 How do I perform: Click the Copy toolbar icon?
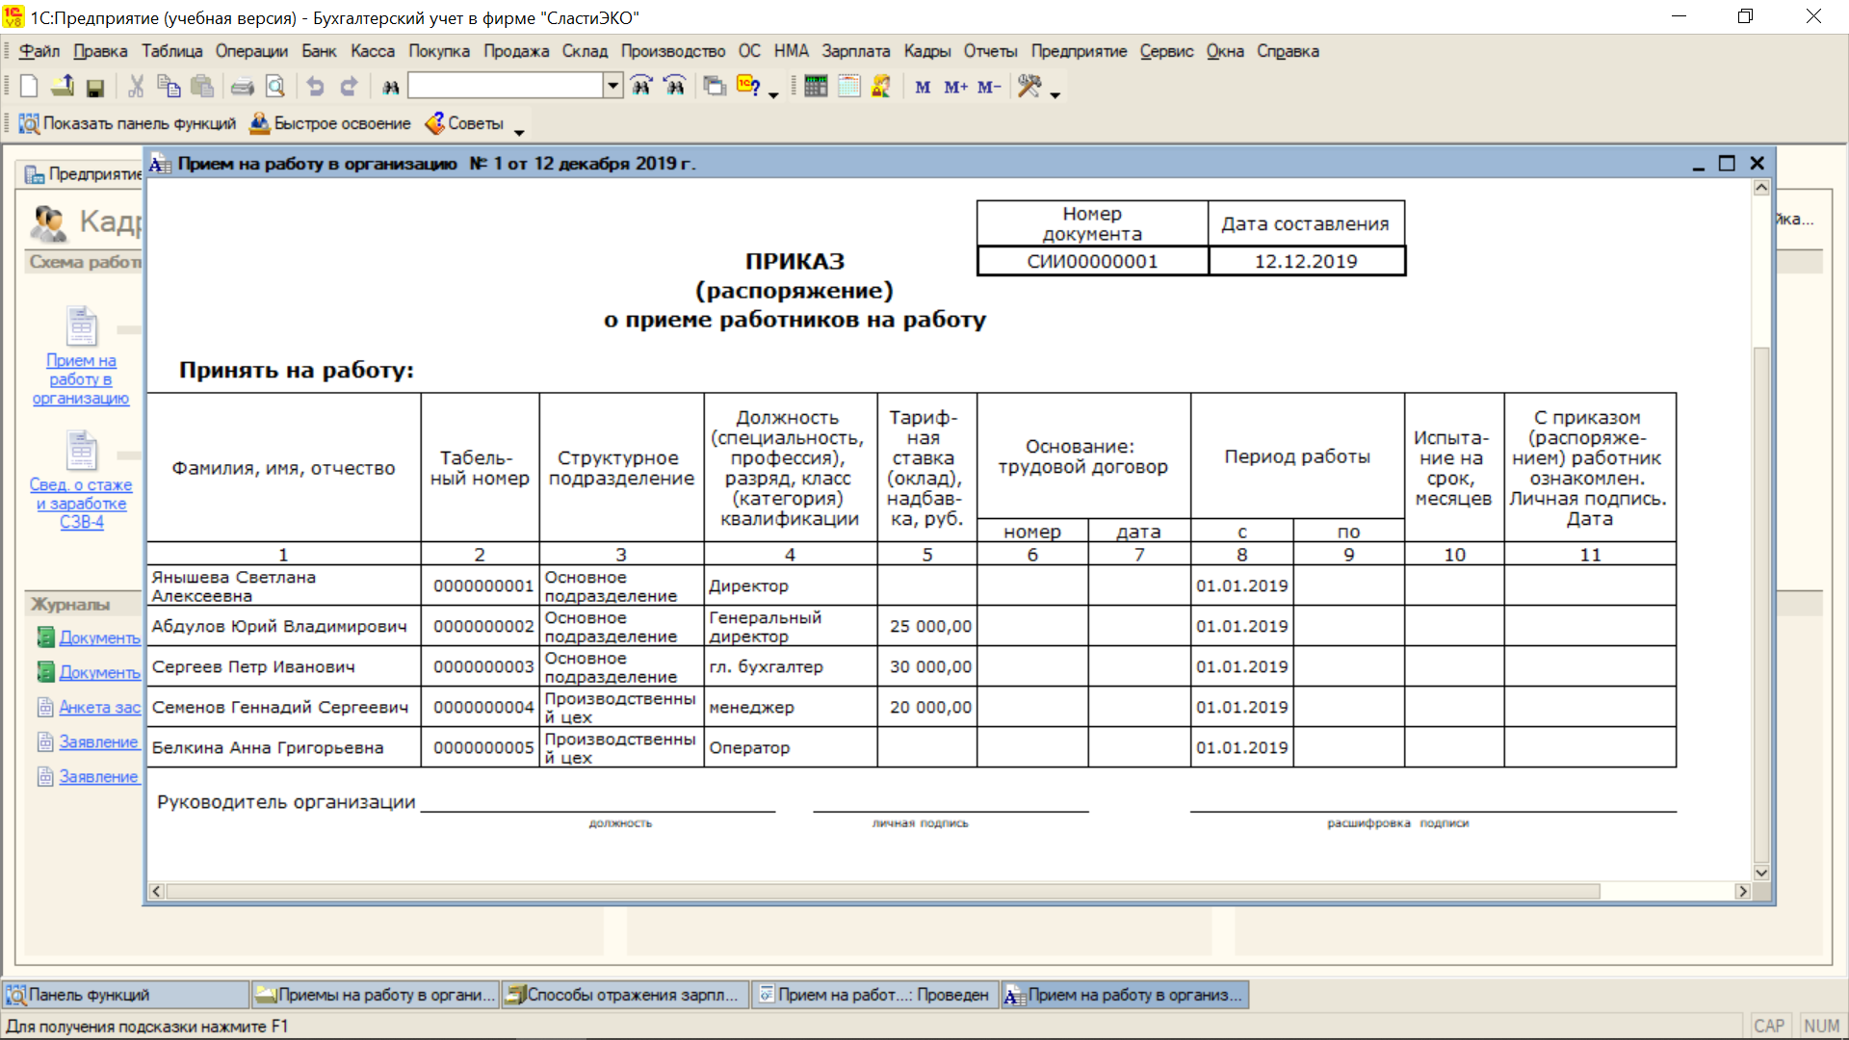pos(169,88)
